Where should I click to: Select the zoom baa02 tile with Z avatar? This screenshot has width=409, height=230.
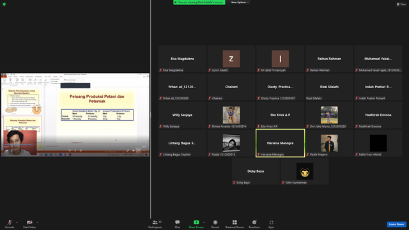[x=231, y=59]
